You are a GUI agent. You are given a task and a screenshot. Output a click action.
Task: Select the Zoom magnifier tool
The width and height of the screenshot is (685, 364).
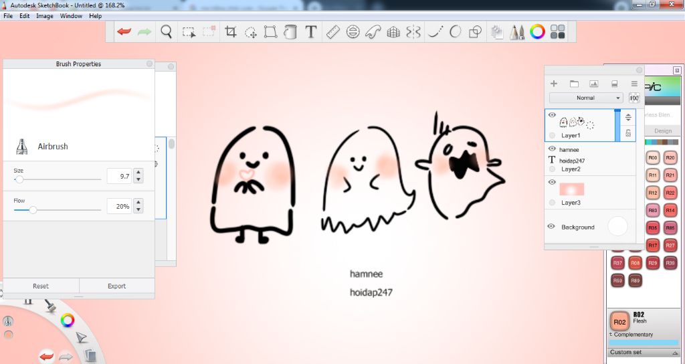click(x=166, y=31)
